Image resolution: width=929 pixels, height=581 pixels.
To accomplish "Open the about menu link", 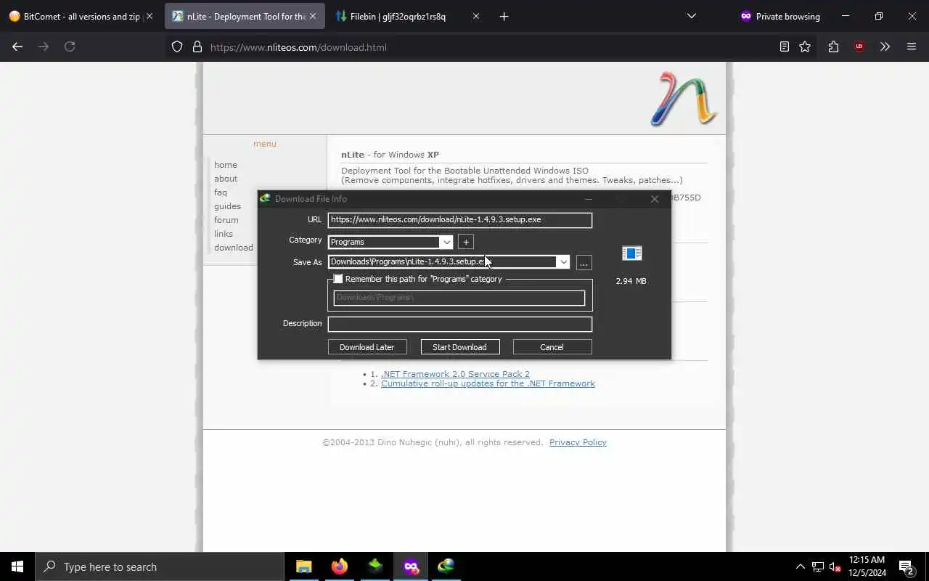I will click(x=226, y=179).
